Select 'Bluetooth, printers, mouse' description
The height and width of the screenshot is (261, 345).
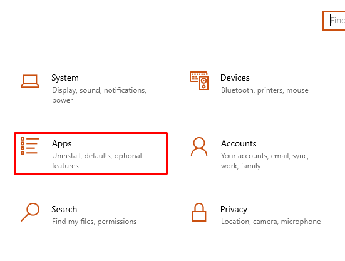[x=265, y=90]
